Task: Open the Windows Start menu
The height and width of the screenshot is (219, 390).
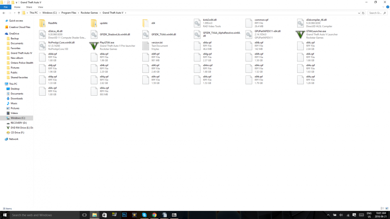Action: (x=4, y=215)
